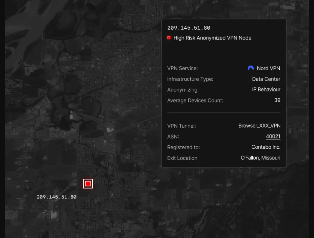314x238 pixels.
Task: Select IP address heading 209.145.51.80 in the info card
Action: click(189, 28)
